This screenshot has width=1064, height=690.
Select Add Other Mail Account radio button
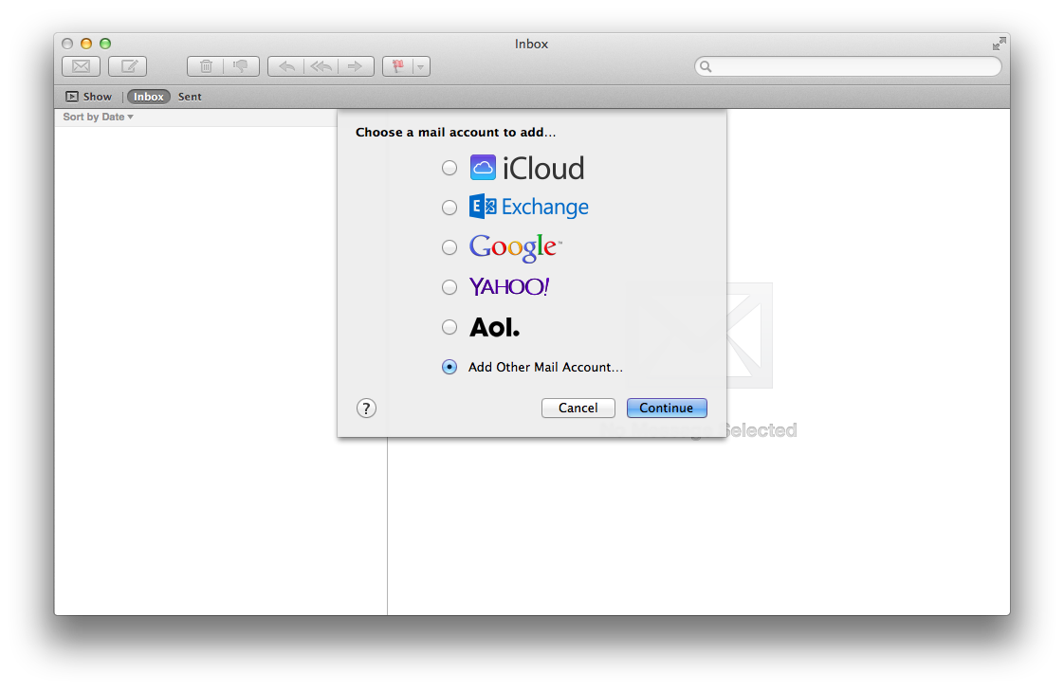click(449, 367)
